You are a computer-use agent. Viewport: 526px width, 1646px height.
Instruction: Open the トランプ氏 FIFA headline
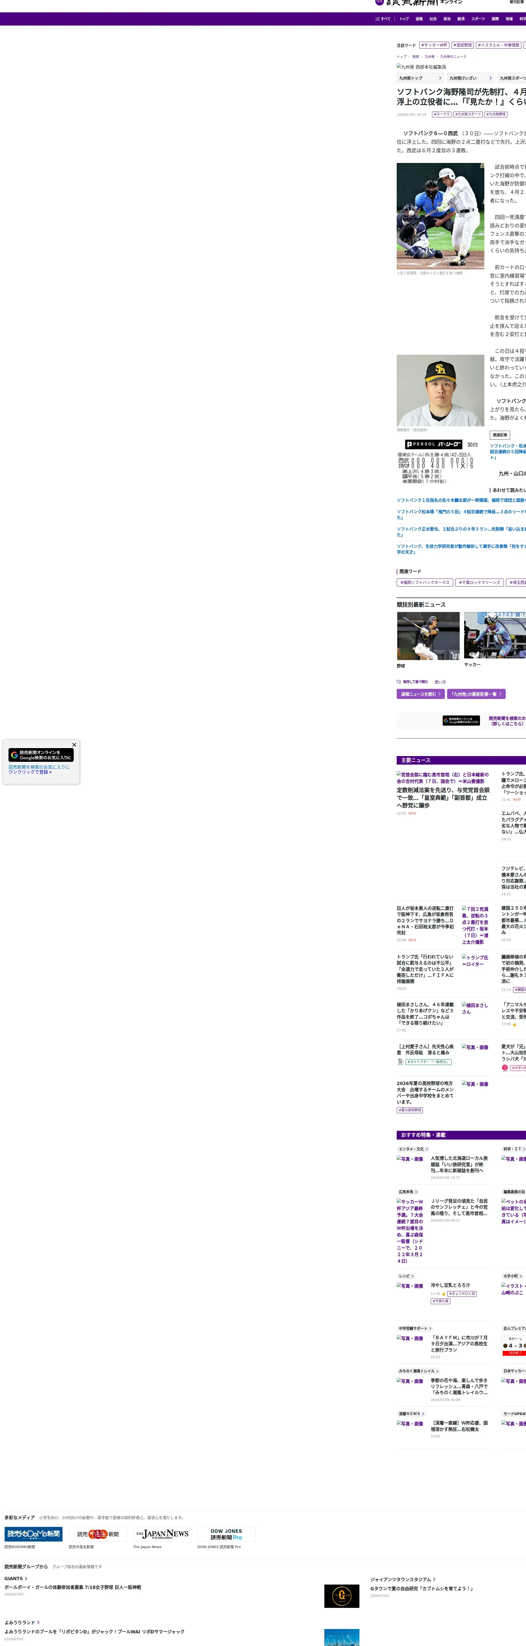click(x=425, y=969)
